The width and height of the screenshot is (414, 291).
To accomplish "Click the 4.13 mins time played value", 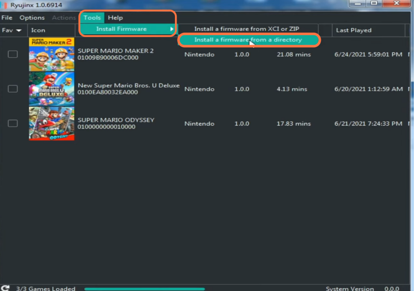I will coord(292,89).
